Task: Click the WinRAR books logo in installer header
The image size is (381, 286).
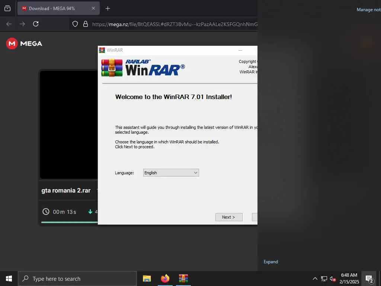Action: tap(112, 68)
